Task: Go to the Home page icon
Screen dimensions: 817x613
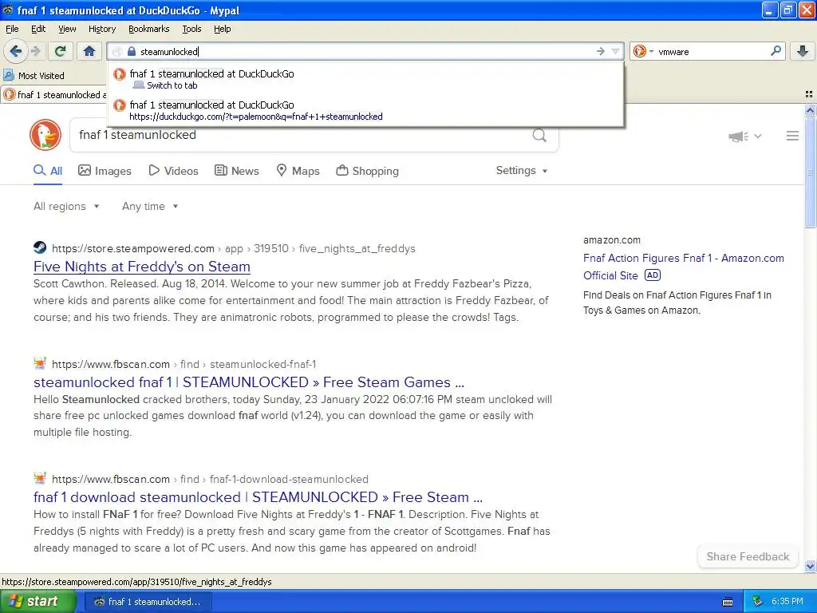Action: tap(89, 51)
